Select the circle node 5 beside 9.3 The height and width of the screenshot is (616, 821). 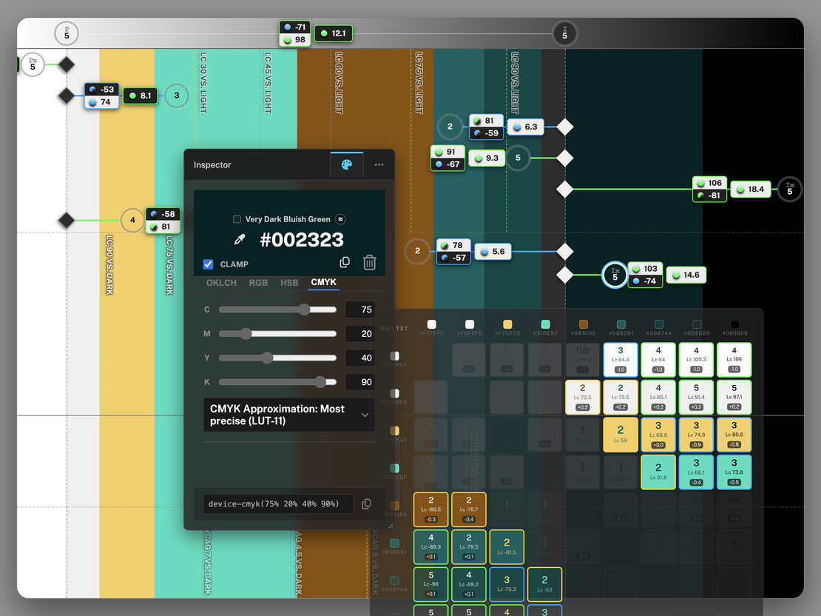coord(518,158)
